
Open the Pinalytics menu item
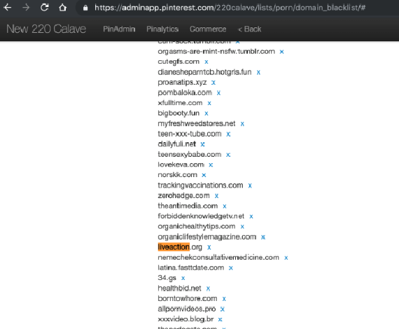pos(162,29)
